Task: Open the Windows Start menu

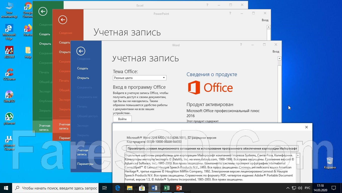Action: (x=6, y=188)
